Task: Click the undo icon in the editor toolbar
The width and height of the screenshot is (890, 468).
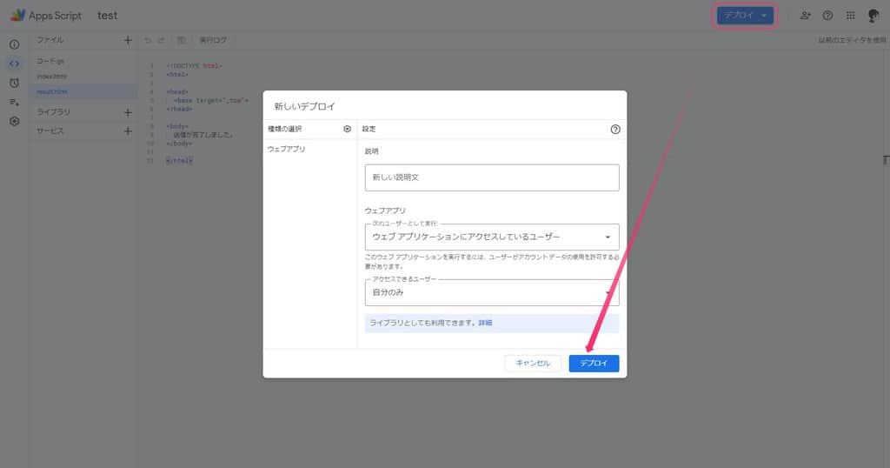Action: (148, 40)
